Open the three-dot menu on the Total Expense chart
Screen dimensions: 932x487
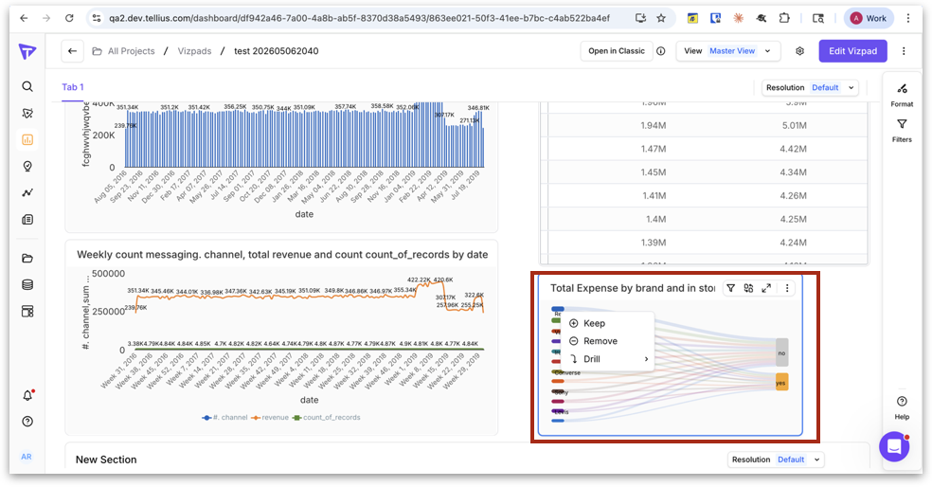coord(787,288)
